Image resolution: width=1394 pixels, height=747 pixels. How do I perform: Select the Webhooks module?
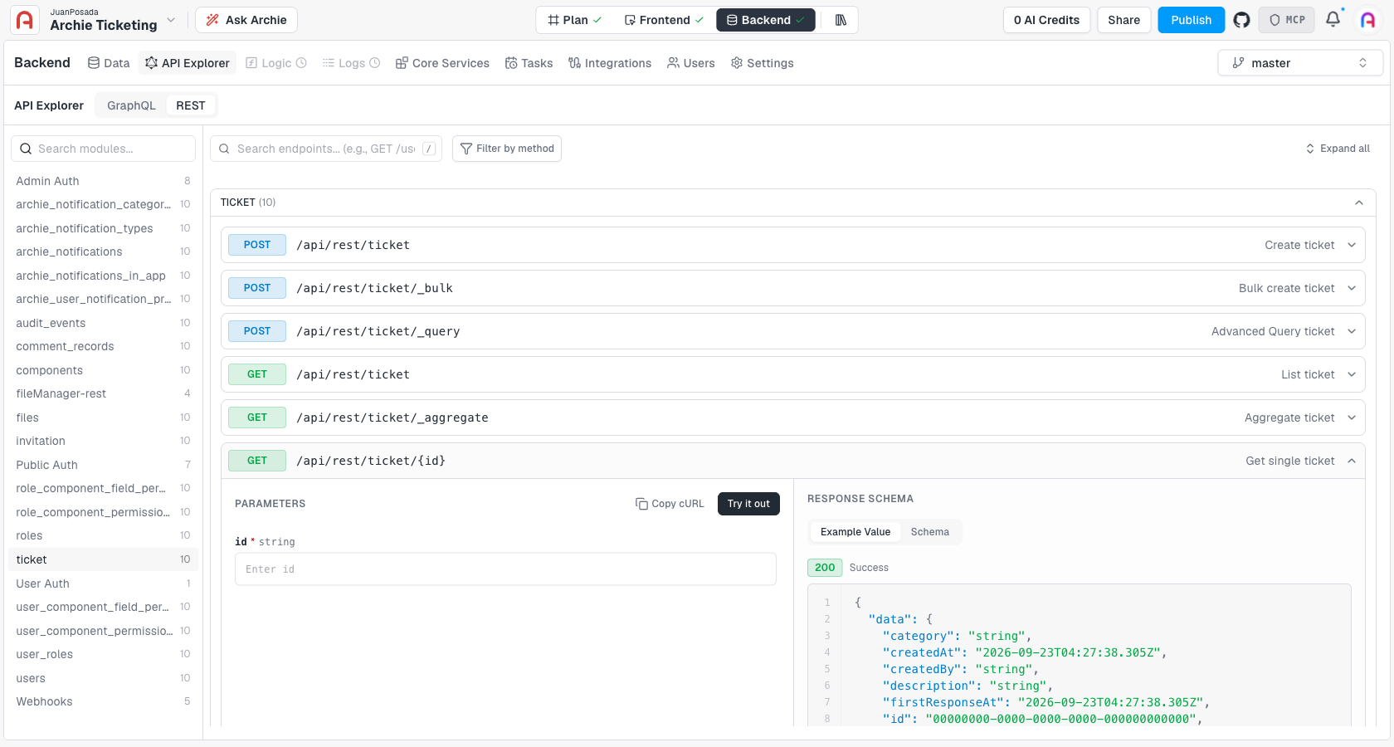[103, 701]
